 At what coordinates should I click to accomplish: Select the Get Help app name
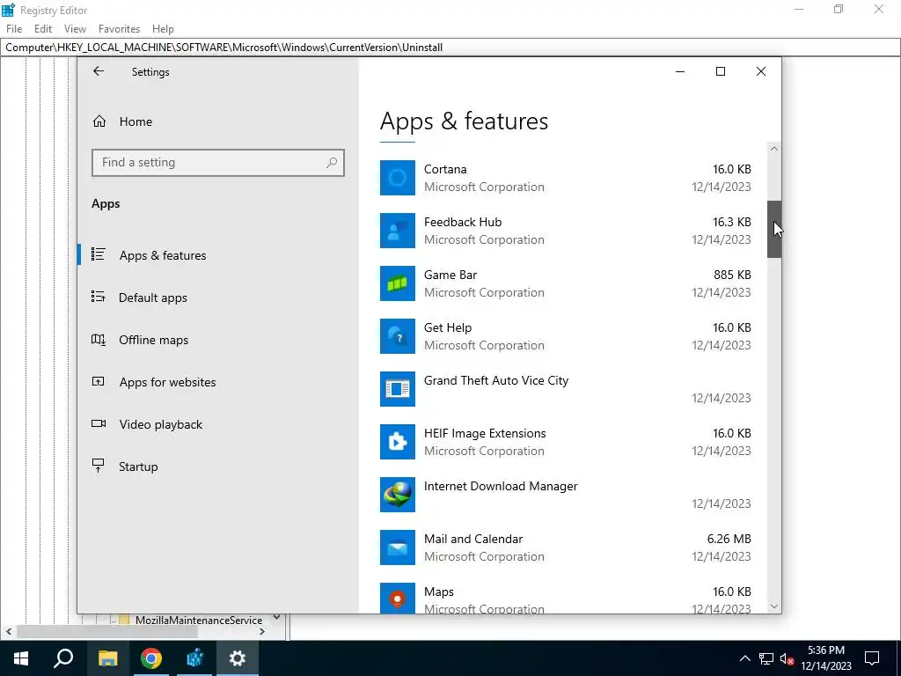tap(448, 327)
